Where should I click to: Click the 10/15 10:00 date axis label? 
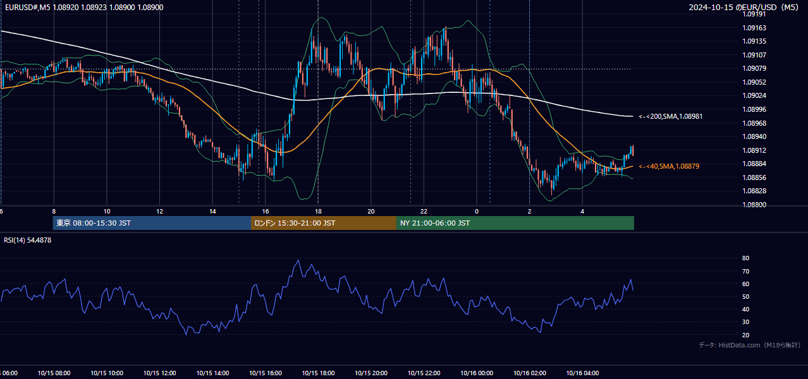[x=107, y=373]
